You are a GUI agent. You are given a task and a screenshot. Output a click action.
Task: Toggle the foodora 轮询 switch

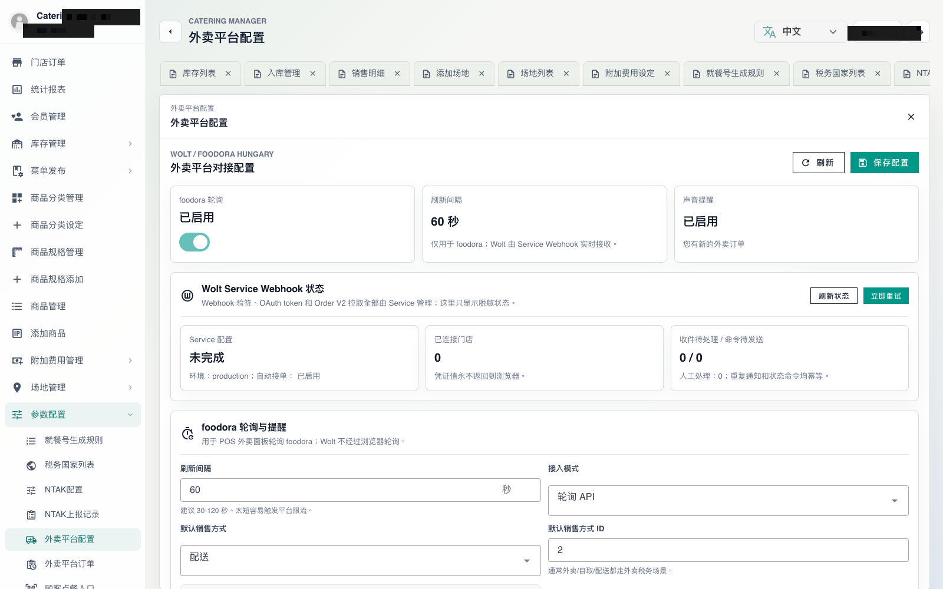194,242
